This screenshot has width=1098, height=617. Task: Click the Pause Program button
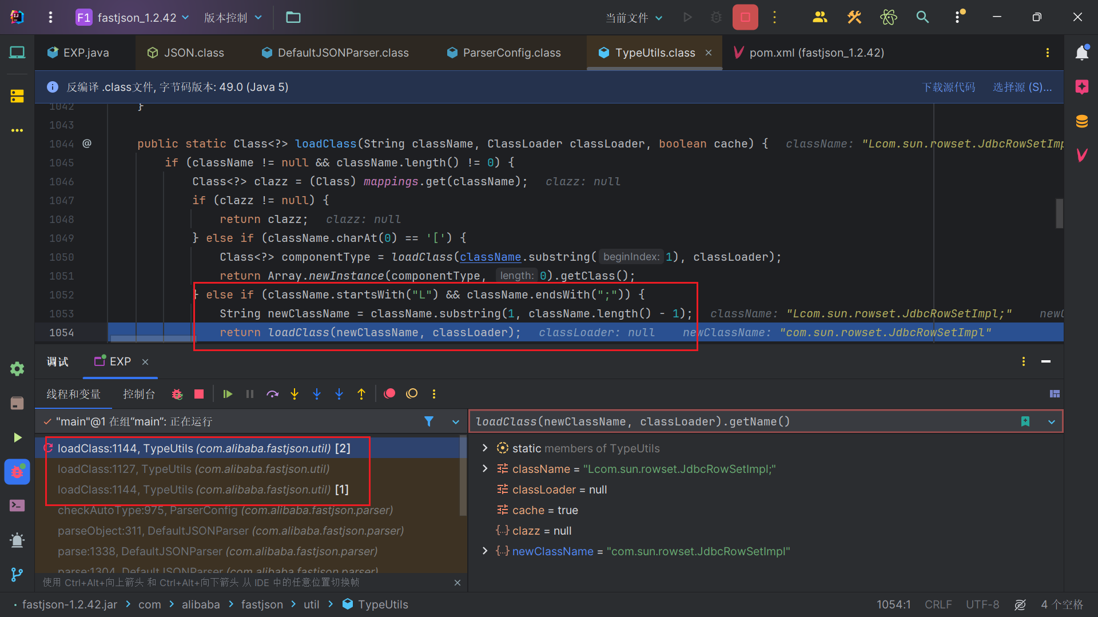click(x=250, y=394)
